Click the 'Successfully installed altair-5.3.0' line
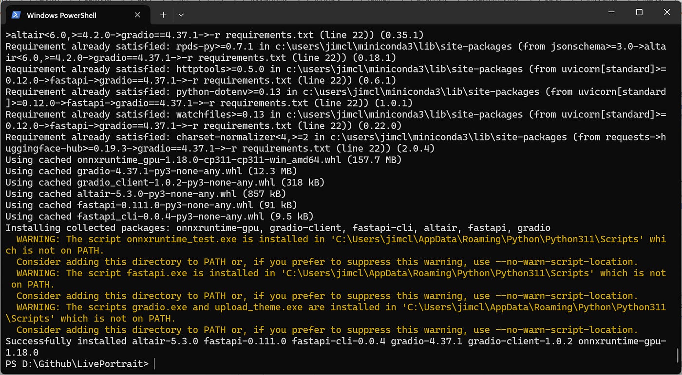 click(336, 346)
